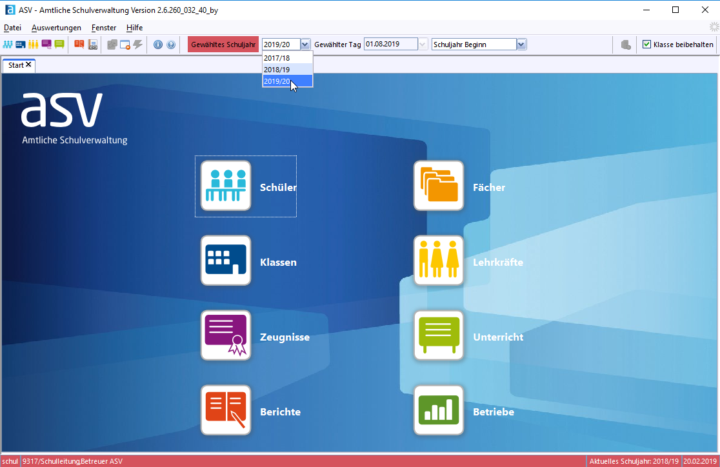This screenshot has height=467, width=720.
Task: Close the Start tab
Action: tap(29, 65)
